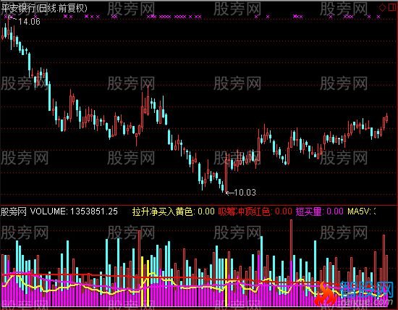
Task: Select the 10.03 low price label
Action: click(245, 193)
